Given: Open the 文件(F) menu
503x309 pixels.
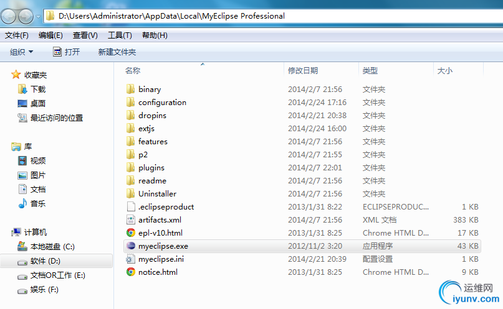Looking at the screenshot, I should click(16, 35).
